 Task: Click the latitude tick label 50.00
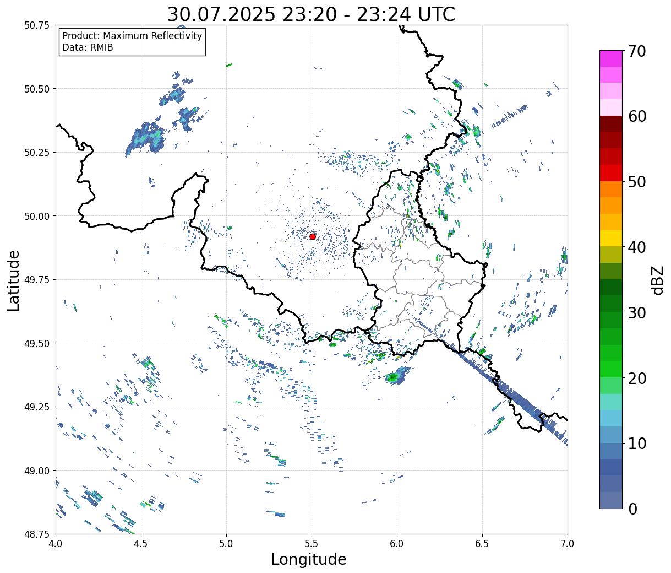coord(37,216)
